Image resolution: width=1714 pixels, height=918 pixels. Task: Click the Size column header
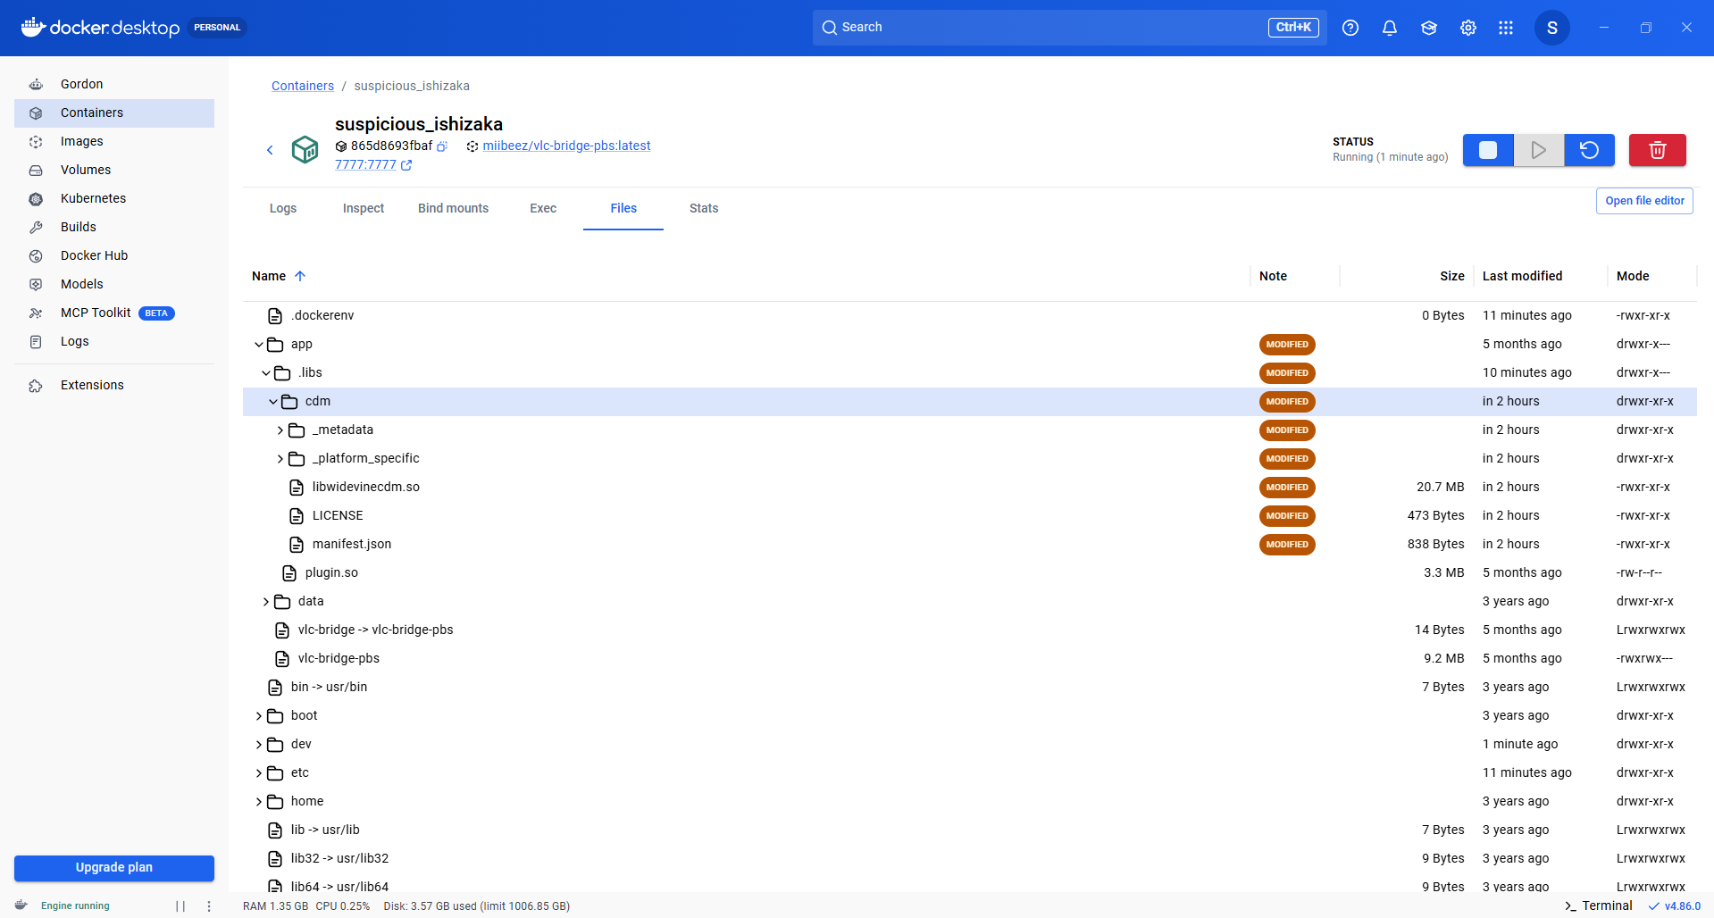tap(1452, 276)
